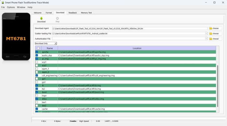Click the grey Stop icon
Image resolution: width=227 pixels, height=126 pixels.
coord(57,18)
